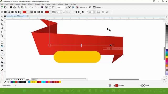
Task: Open the folder icon dropdown arrow
Action: (8, 7)
